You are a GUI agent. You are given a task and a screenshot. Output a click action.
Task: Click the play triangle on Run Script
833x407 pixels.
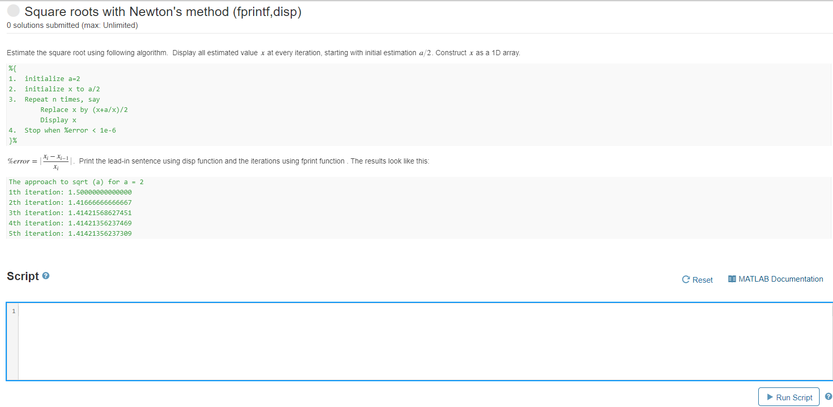pyautogui.click(x=770, y=397)
